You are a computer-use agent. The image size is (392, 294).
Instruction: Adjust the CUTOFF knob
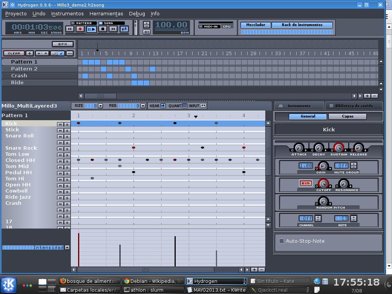(323, 183)
